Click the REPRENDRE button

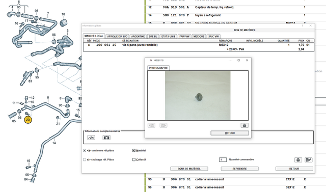240,169
